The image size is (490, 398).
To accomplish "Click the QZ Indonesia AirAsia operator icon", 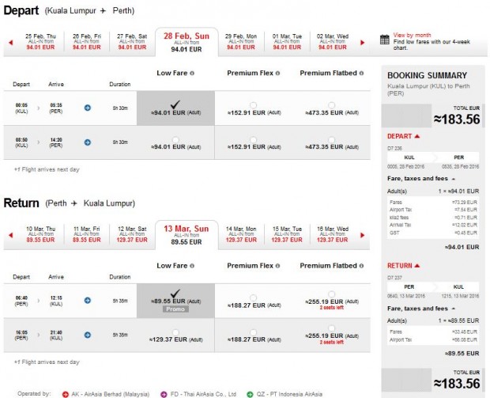I will click(x=250, y=394).
